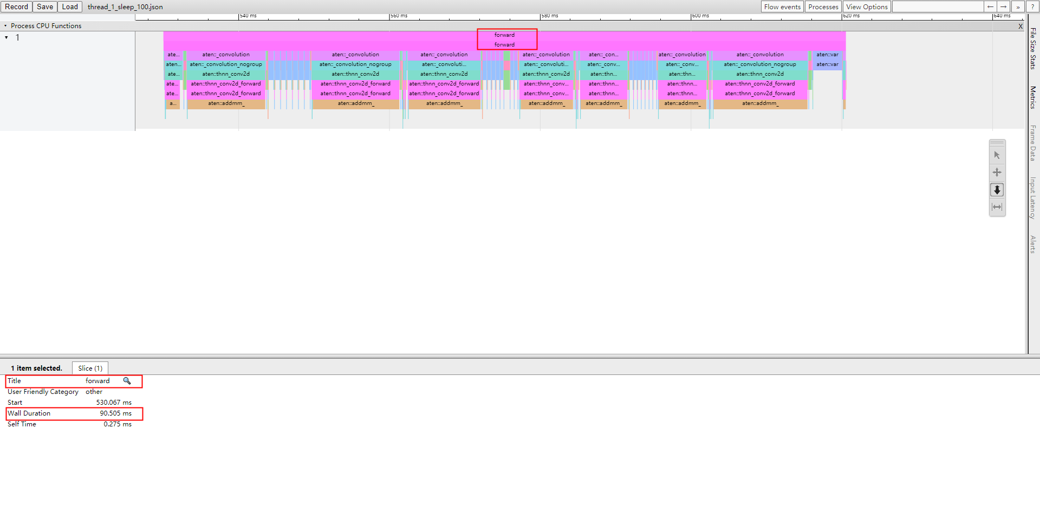
Task: Open the View Options dropdown
Action: (867, 7)
